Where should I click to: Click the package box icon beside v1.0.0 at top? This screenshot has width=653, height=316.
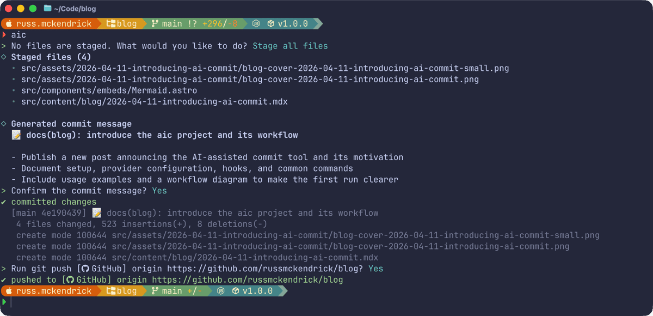pos(270,24)
